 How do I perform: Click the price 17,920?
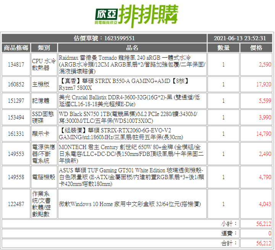264,84
